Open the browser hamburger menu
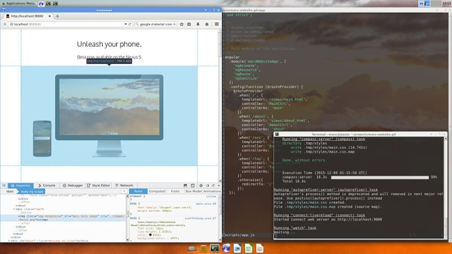Screen dimensions: 452x254 point(216,24)
